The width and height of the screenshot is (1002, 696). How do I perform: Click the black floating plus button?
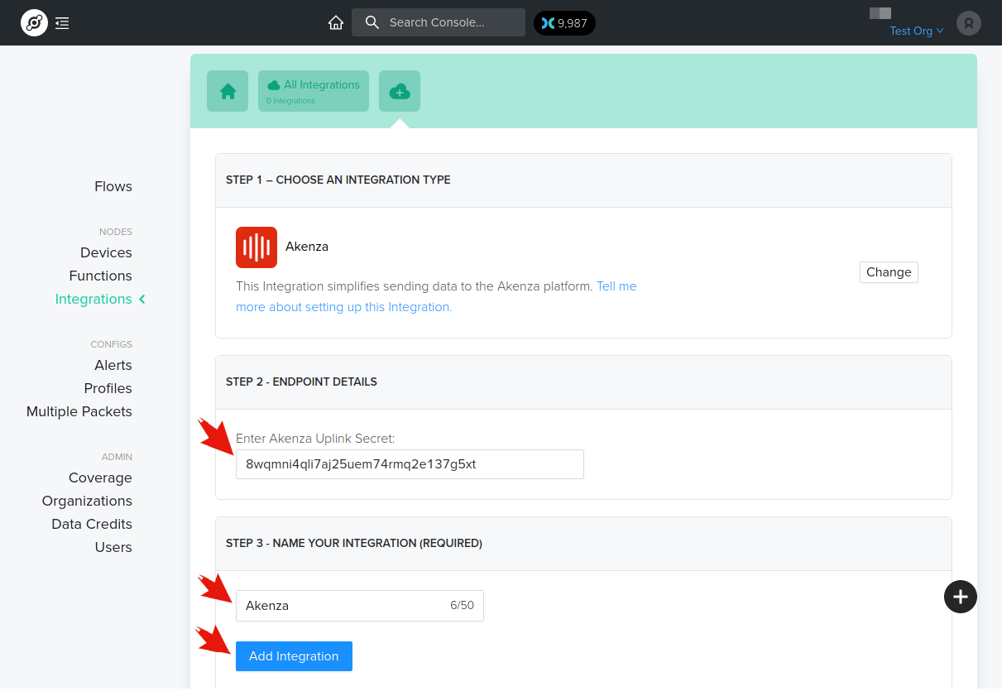(x=960, y=596)
